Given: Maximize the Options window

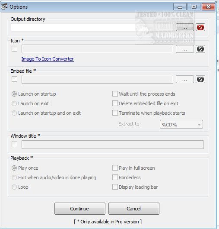Looking at the screenshot, I should (x=194, y=7).
